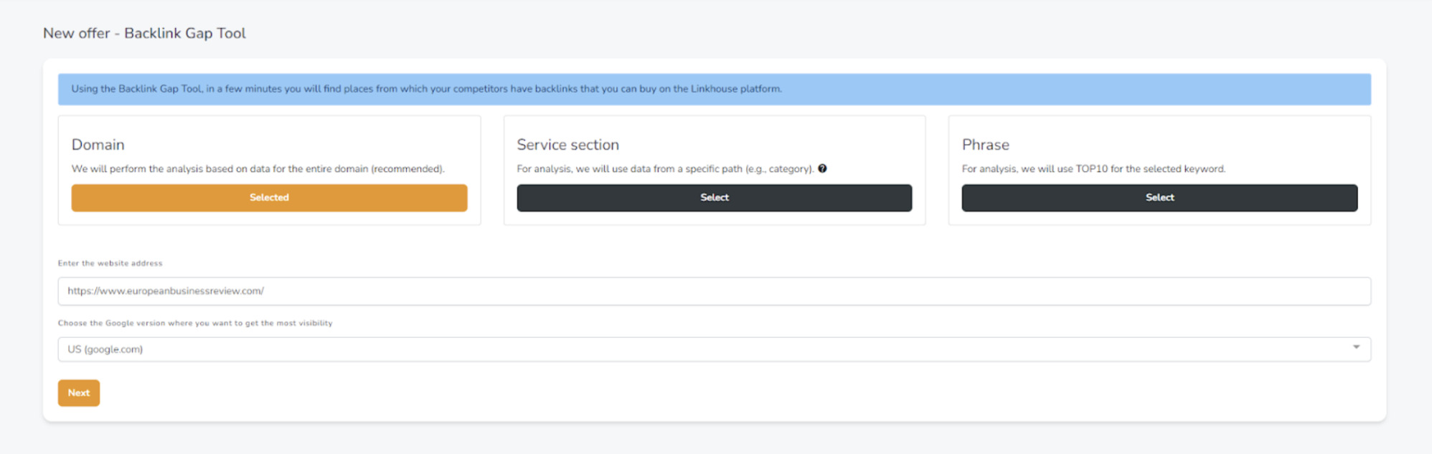Select the Phrase analysis option

click(x=1159, y=198)
